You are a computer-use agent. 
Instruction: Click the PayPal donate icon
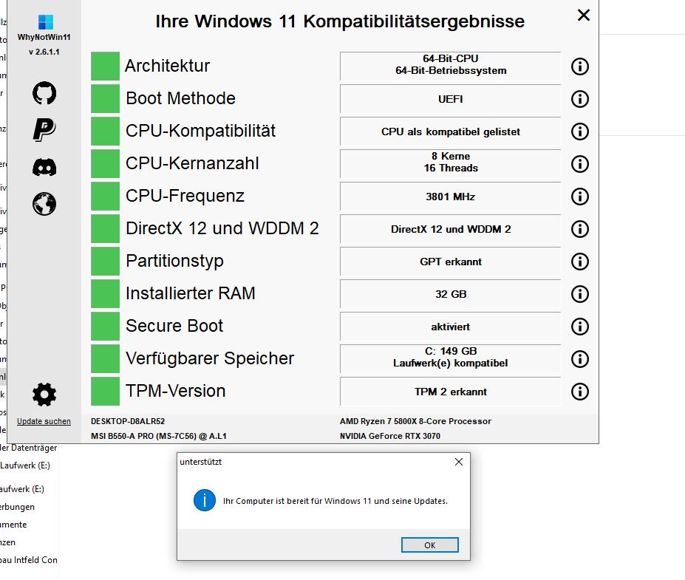(x=44, y=130)
